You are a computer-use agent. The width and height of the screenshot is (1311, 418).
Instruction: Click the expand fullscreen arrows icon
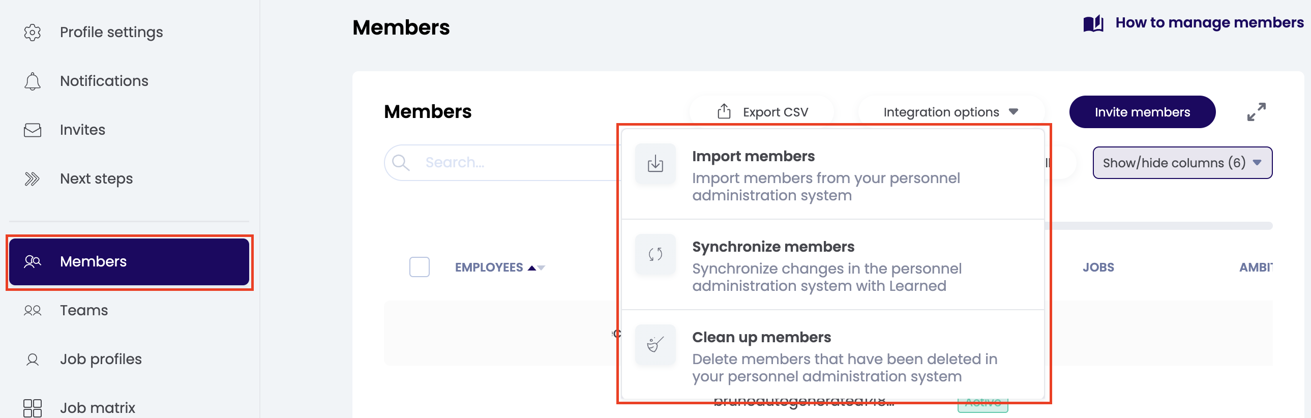[x=1256, y=112]
